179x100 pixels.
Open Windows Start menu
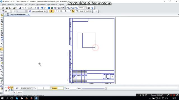click(2, 98)
